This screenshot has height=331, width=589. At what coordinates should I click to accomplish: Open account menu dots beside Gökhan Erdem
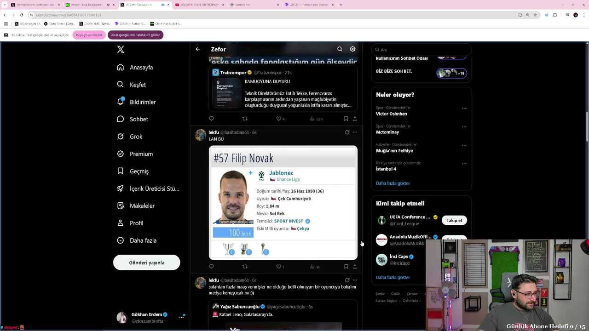181,317
